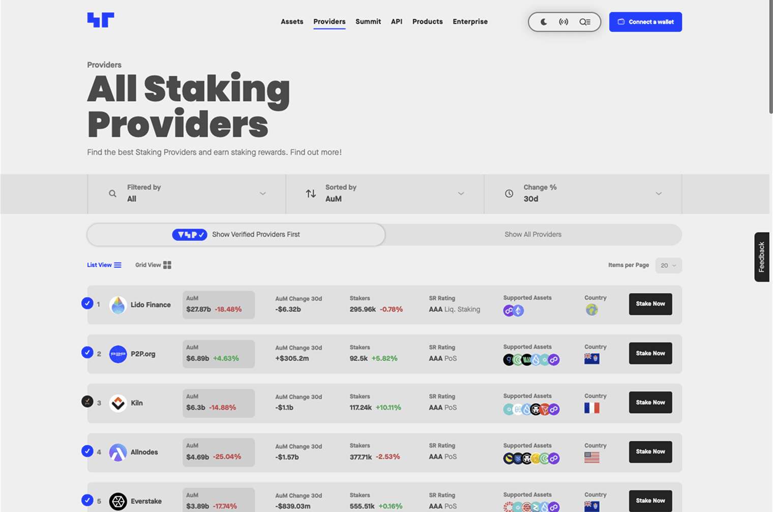Click Allnodes United States flag icon
This screenshot has height=512, width=773.
point(592,457)
